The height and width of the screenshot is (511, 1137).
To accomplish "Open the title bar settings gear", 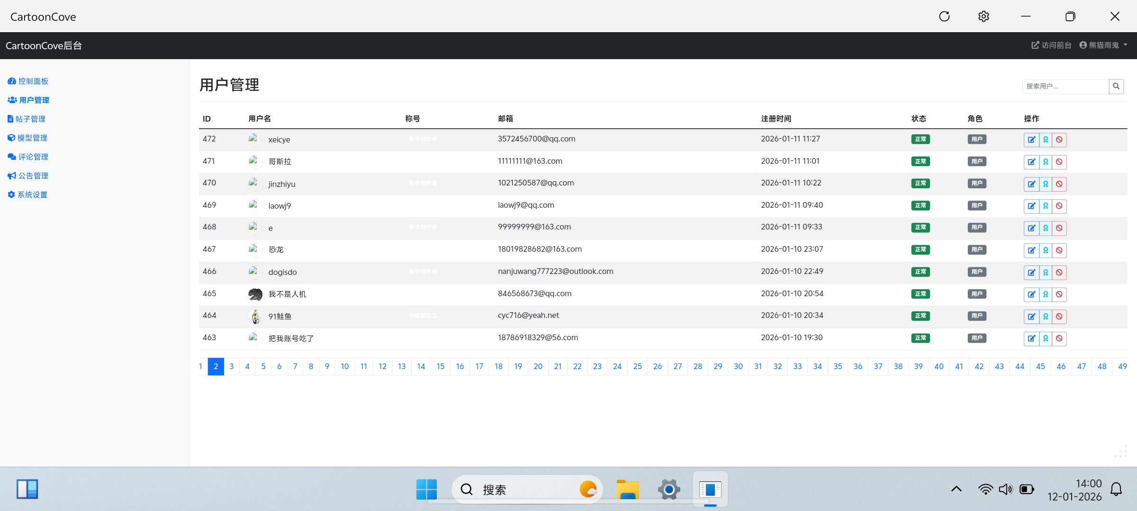I will [984, 17].
